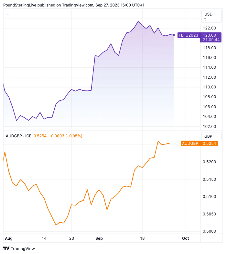The height and width of the screenshot is (254, 226).
Task: Click the Aug date on the time axis
Action: pos(9,238)
